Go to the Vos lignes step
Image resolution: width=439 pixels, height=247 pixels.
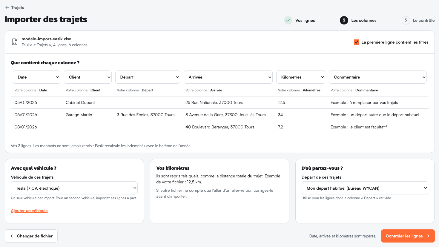click(305, 20)
